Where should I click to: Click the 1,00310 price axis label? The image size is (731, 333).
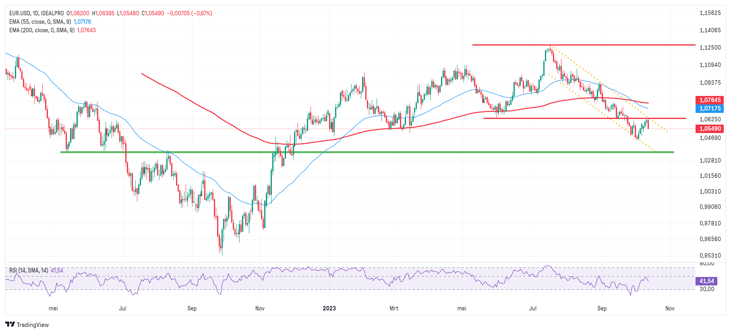[x=710, y=191]
